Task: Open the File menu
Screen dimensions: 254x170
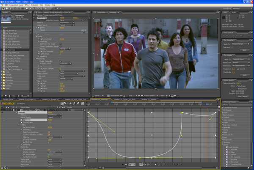Action: coord(2,5)
